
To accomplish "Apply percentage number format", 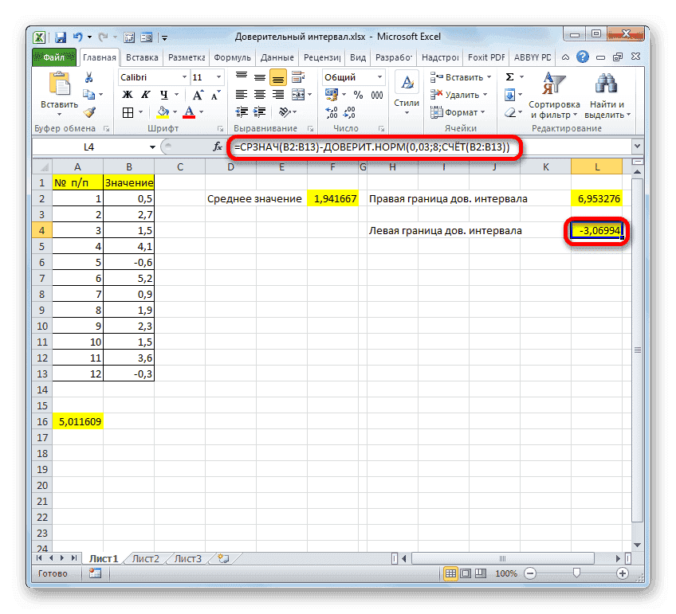I will (x=358, y=95).
